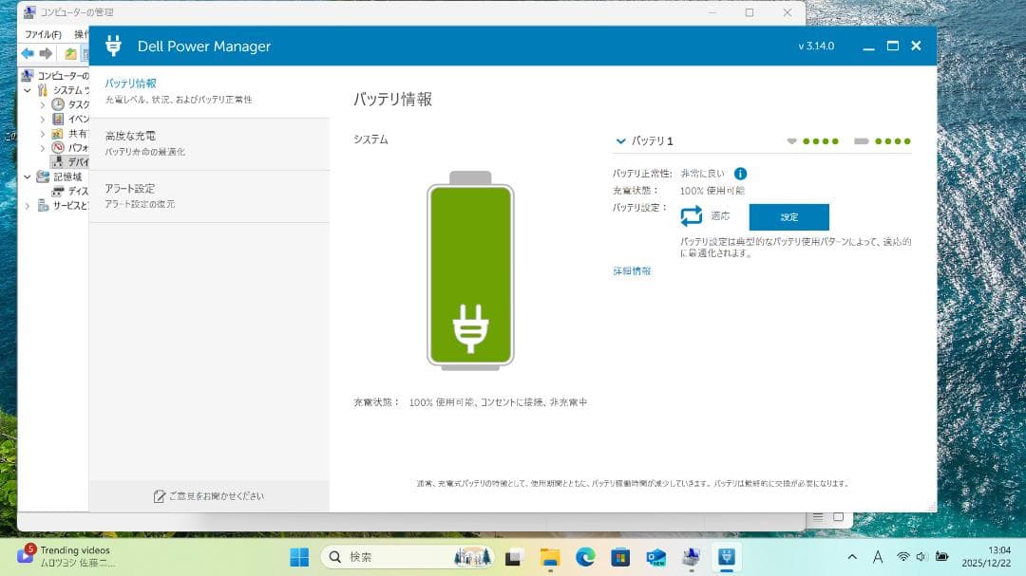Open the 詳細情報 link

(x=632, y=270)
